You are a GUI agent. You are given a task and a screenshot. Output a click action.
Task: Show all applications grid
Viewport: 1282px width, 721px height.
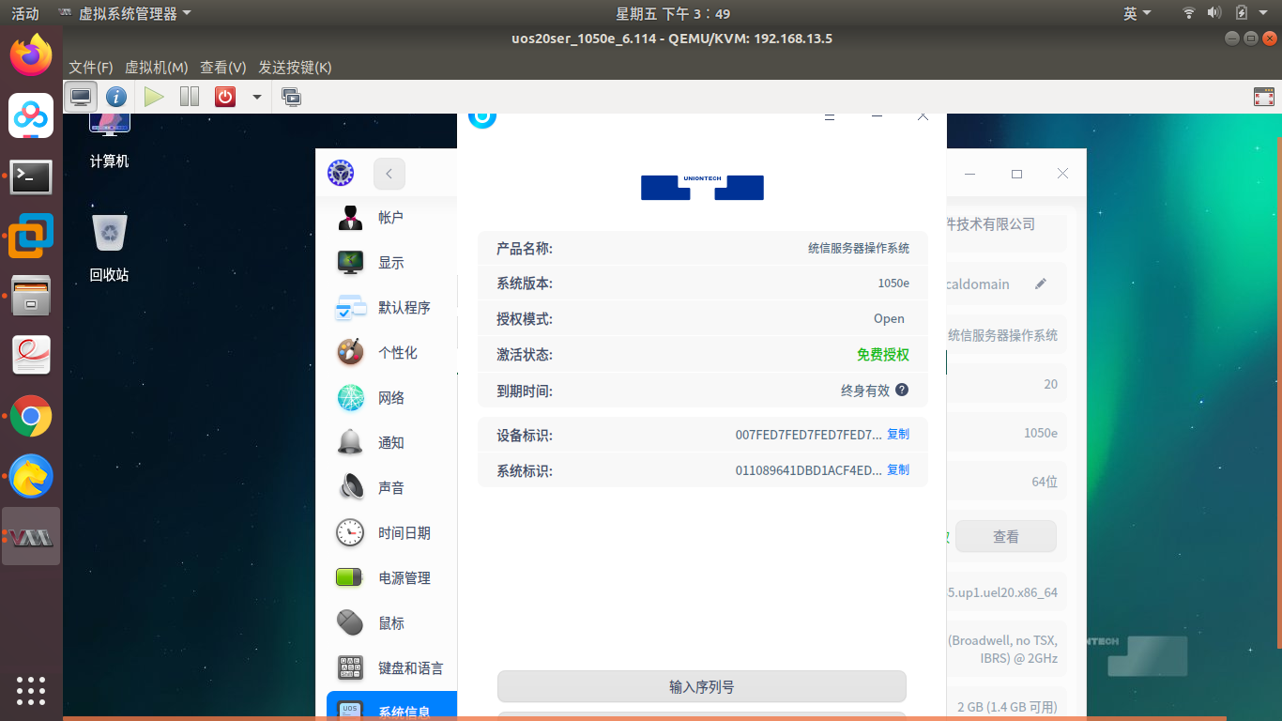31,690
